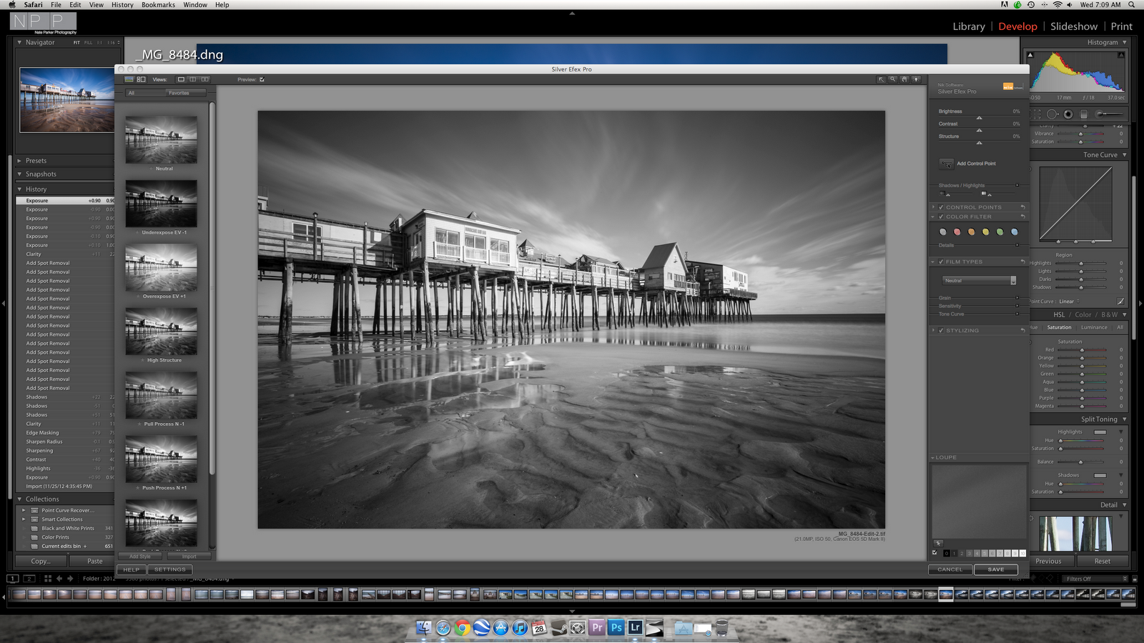Select the arrow selection tool in Silver Efex
The image size is (1144, 643).
click(x=881, y=79)
